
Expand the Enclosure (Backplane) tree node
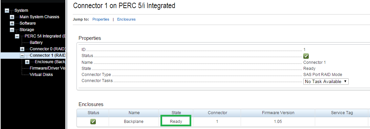pyautogui.click(x=27, y=62)
